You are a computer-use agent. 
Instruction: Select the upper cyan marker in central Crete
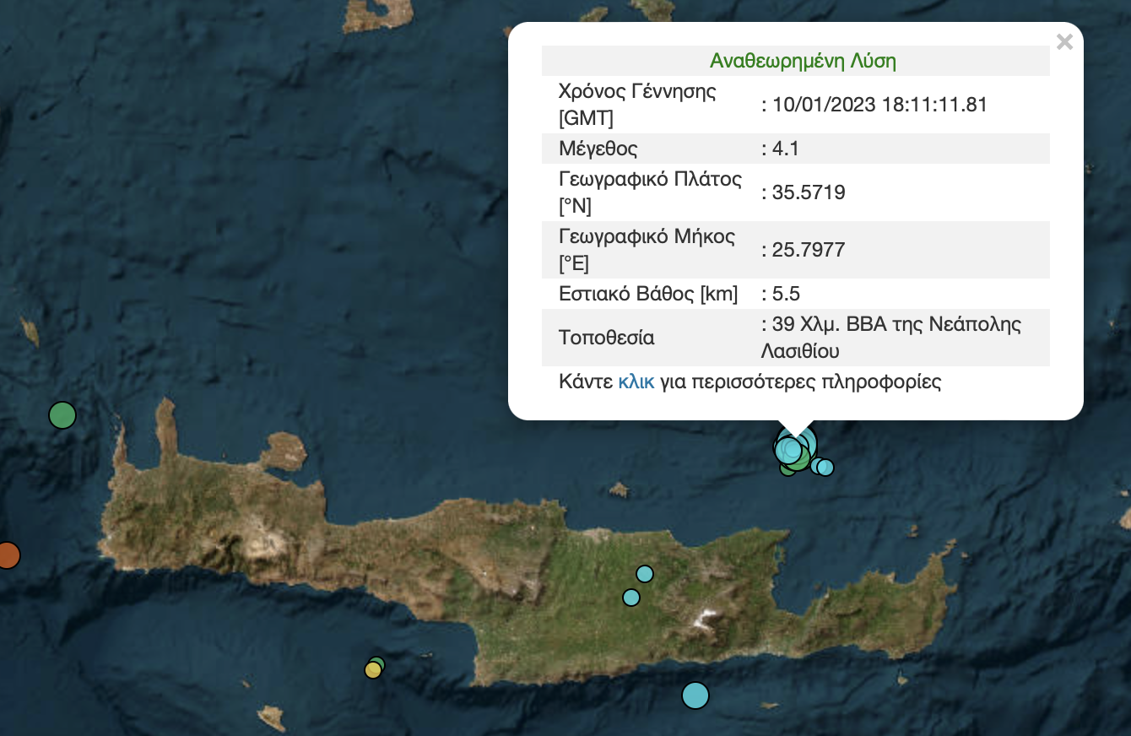point(645,574)
